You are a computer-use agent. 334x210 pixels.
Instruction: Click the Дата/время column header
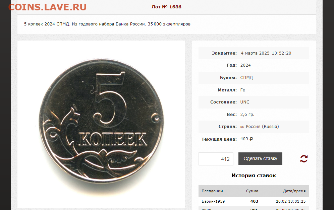point(294,191)
